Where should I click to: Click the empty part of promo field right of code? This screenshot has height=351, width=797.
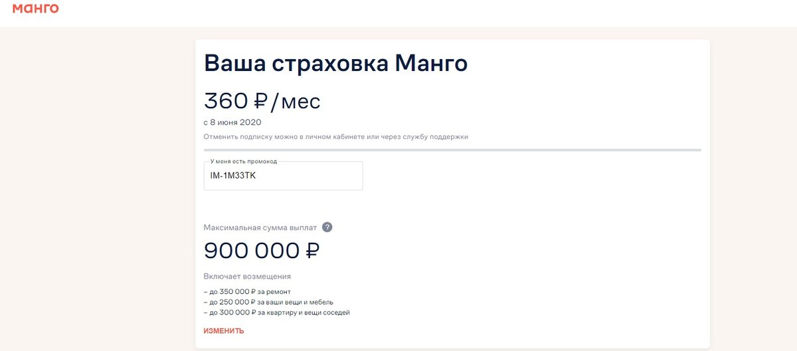(x=312, y=176)
